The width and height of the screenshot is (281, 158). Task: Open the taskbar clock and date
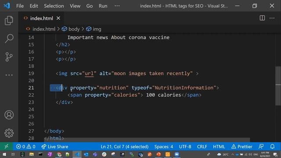[x=265, y=154]
